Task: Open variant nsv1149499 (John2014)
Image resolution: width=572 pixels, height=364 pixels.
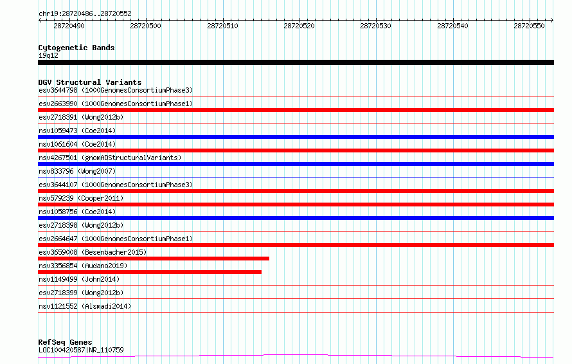Action: tap(79, 279)
